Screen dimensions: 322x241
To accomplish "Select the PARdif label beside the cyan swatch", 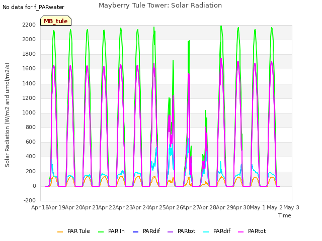I will 222,231.
